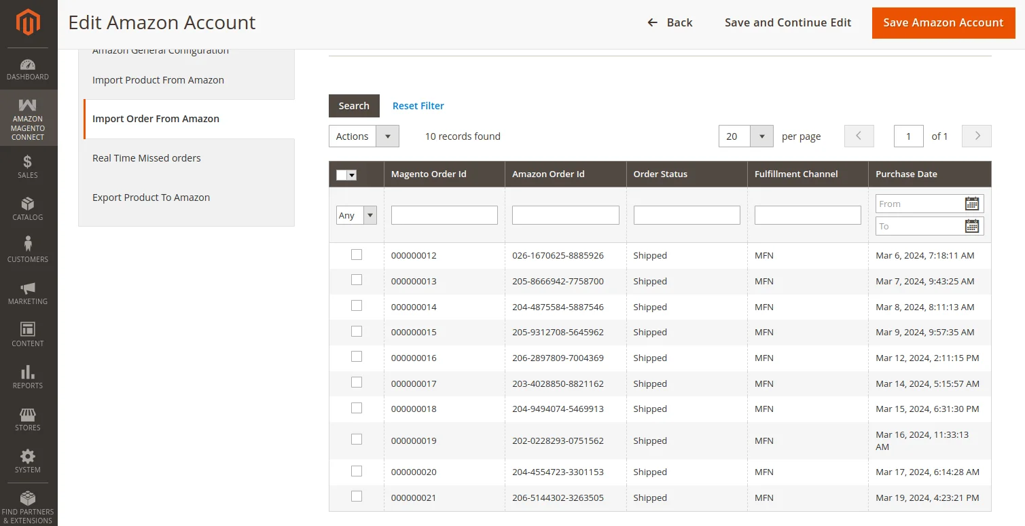Screen dimensions: 1025x526
Task: Select order 000000020 checkbox
Action: (x=357, y=471)
